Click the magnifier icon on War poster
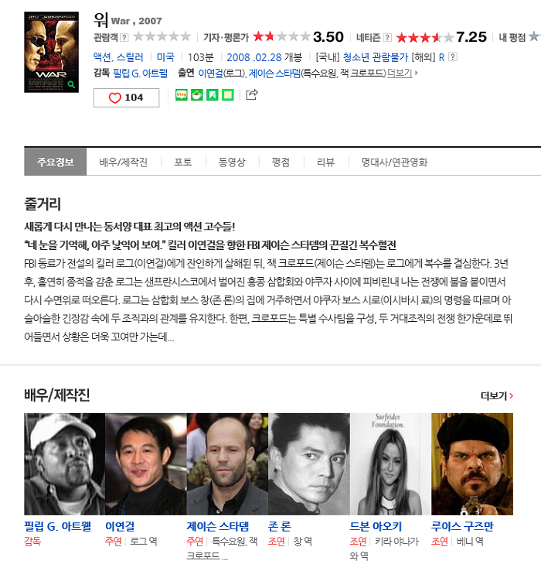This screenshot has height=571, width=541. (71, 84)
